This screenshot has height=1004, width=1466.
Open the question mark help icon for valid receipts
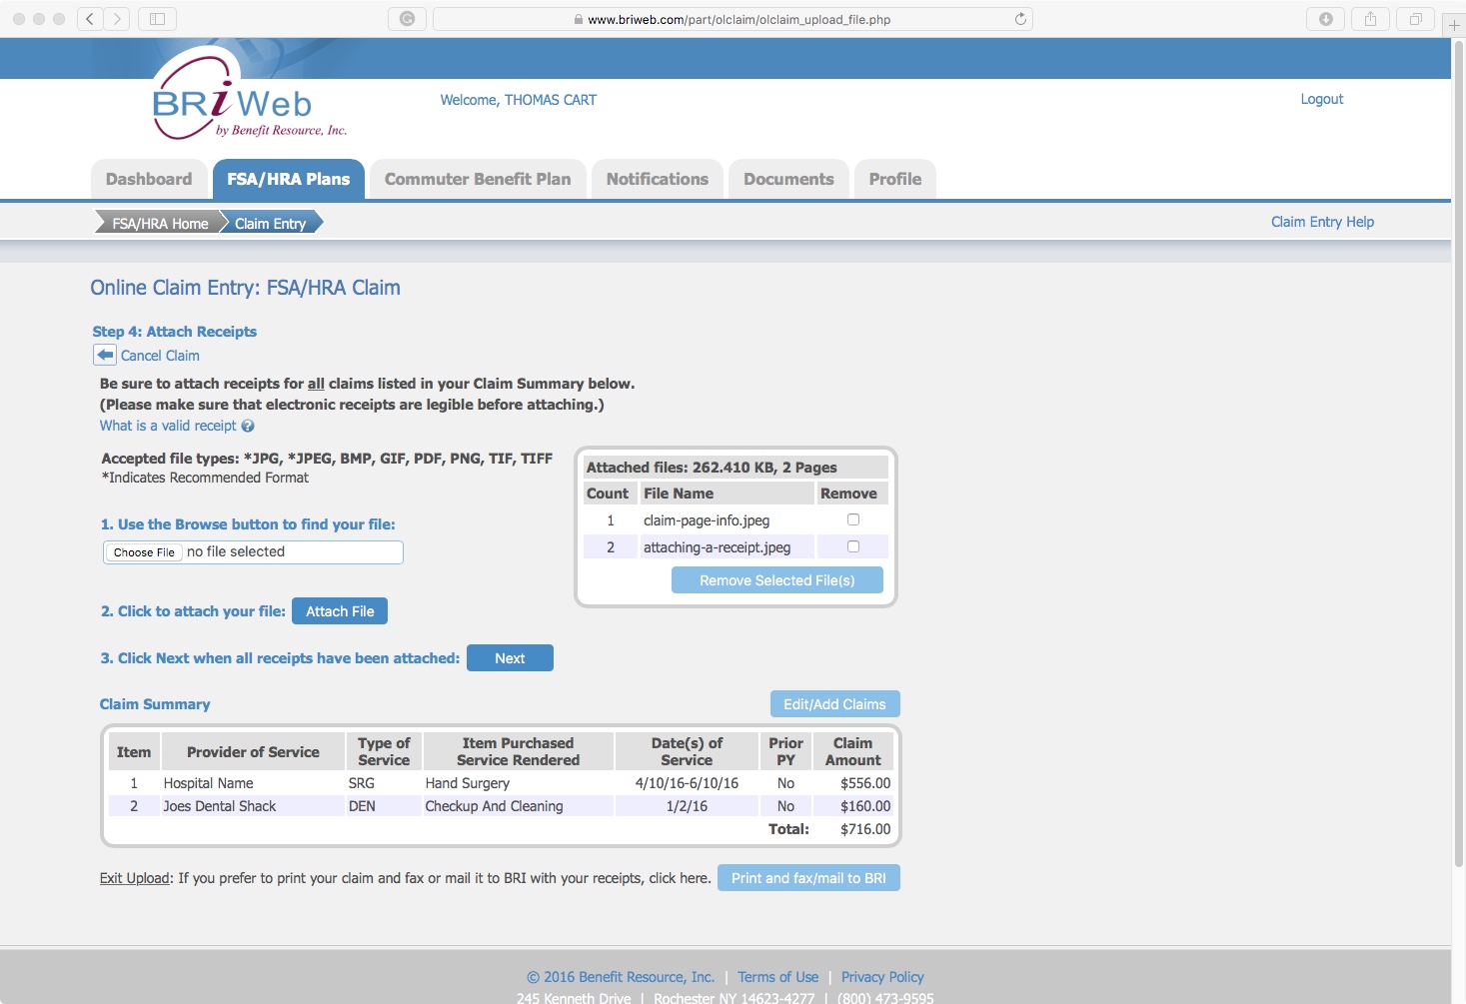pos(248,426)
